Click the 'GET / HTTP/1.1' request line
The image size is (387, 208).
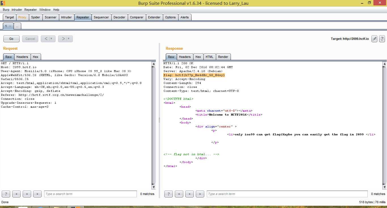click(x=14, y=63)
